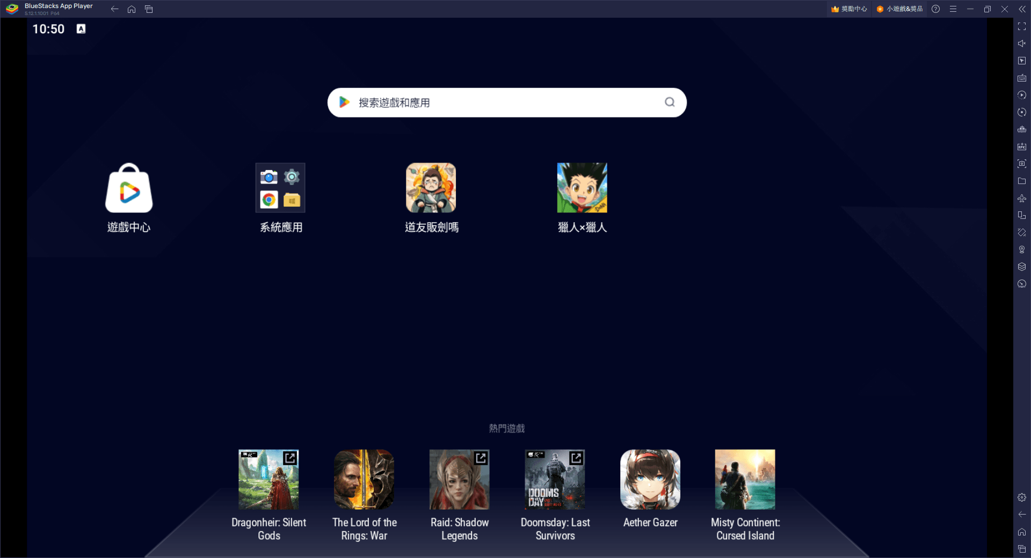Open Aether Gazer game thumbnail
The image size is (1031, 558).
(650, 480)
